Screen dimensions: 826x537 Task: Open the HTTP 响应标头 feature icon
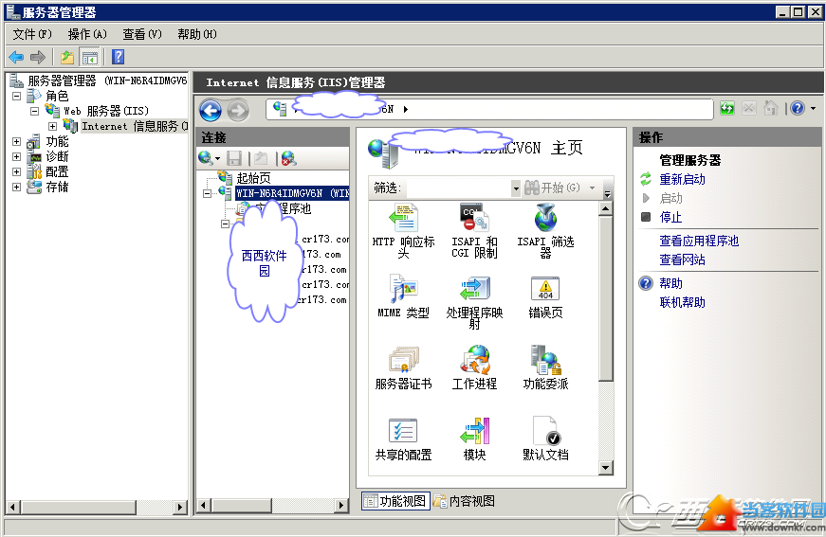(404, 218)
